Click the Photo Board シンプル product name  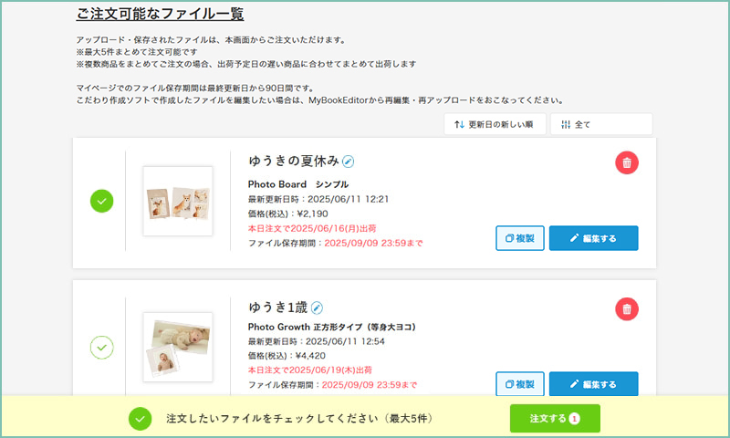[298, 184]
